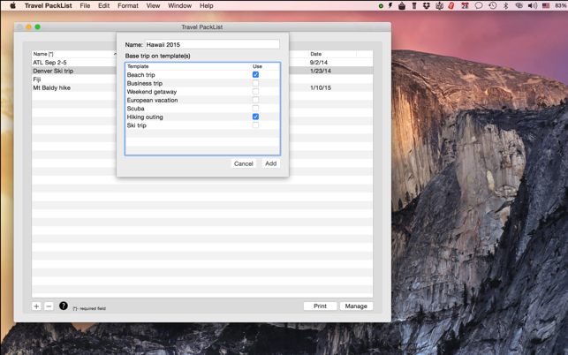568x355 pixels.
Task: Open the volume control icon
Action: 533,5
